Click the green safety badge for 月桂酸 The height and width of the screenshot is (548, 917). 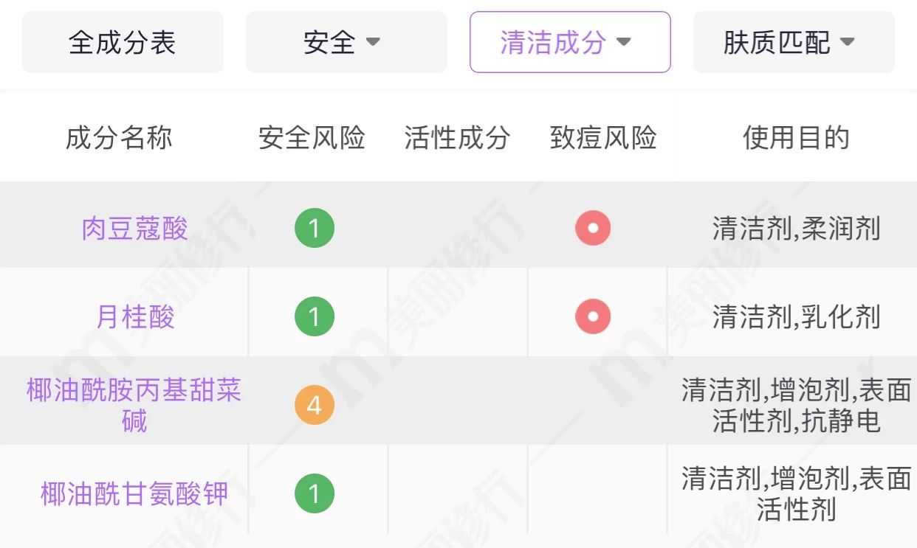(315, 316)
